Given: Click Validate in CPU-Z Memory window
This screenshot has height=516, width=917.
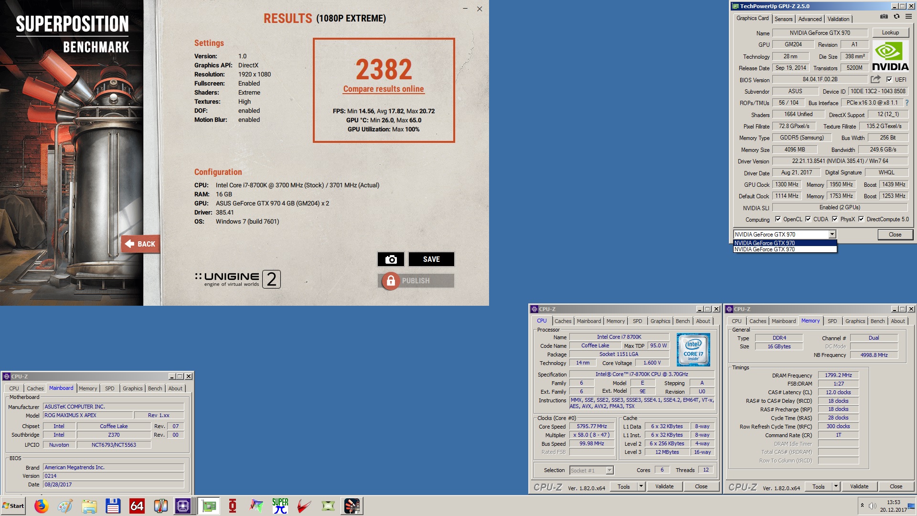Looking at the screenshot, I should (x=859, y=486).
